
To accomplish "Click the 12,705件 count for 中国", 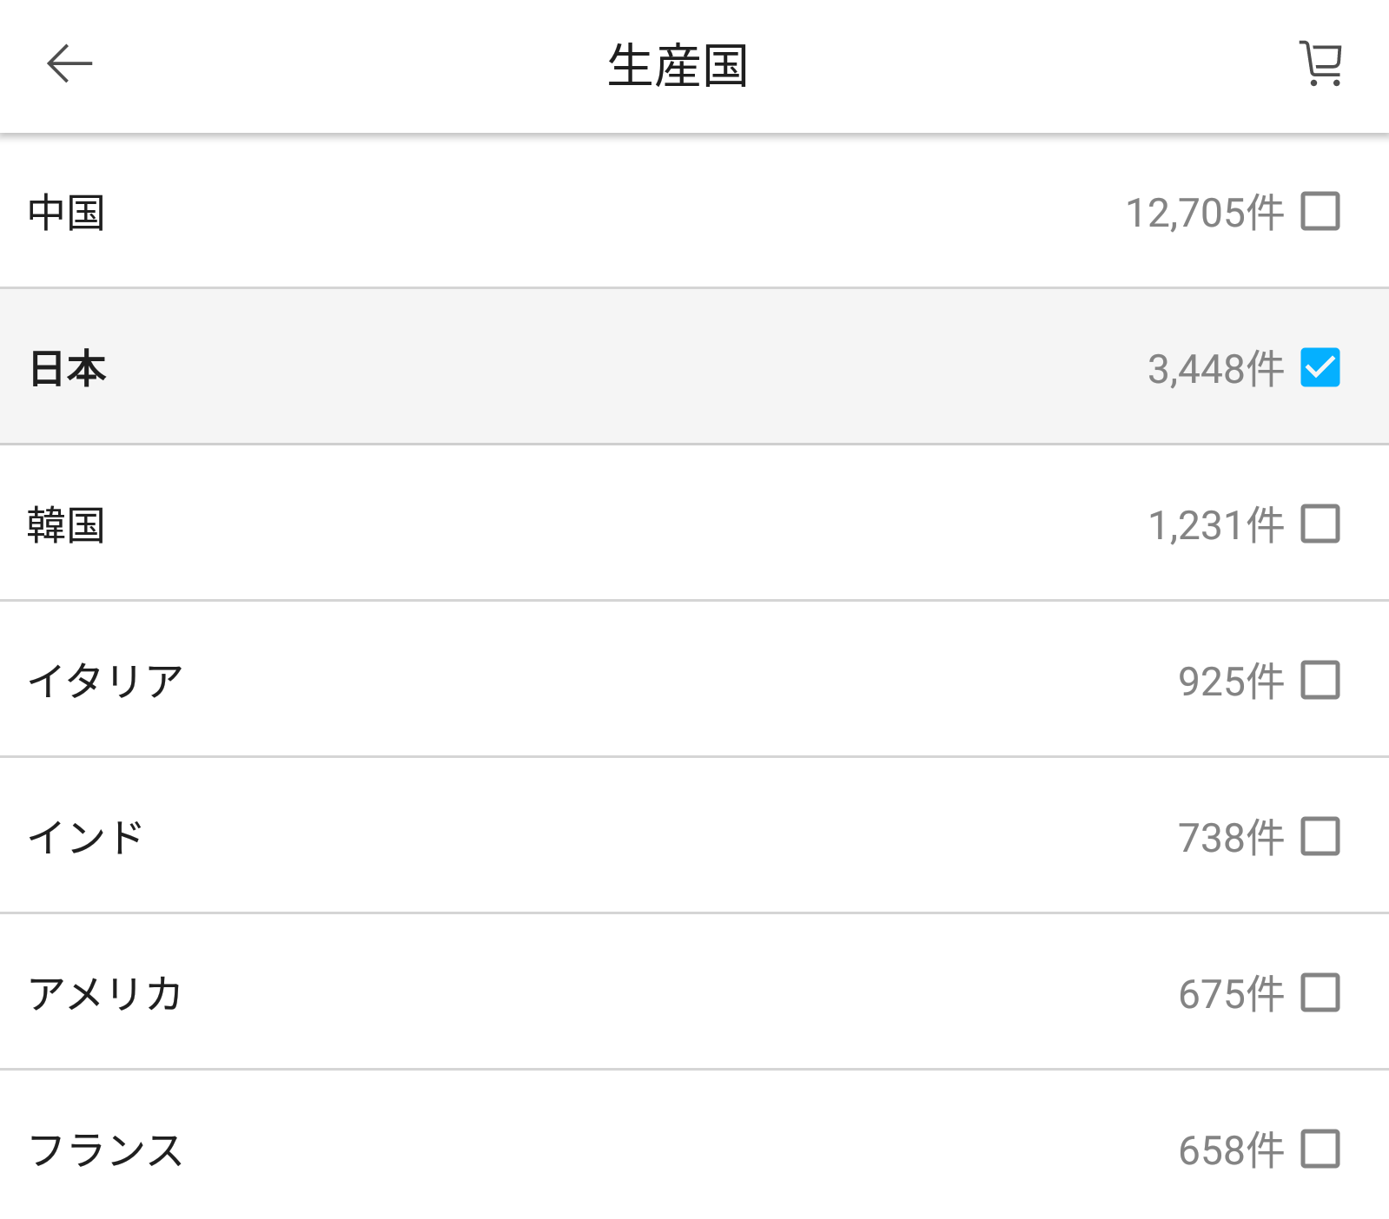I will [x=1204, y=211].
